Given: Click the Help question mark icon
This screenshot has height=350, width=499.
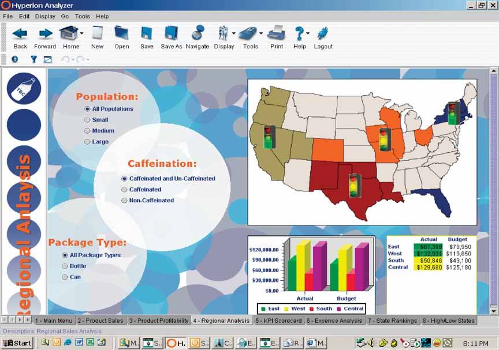Looking at the screenshot, I should tap(299, 33).
